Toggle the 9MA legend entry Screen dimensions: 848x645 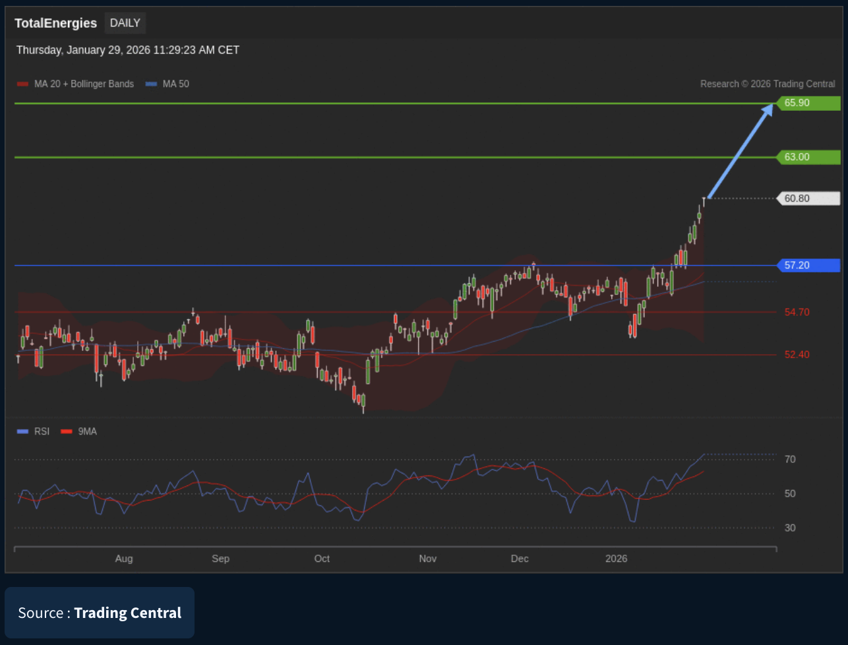pos(79,431)
